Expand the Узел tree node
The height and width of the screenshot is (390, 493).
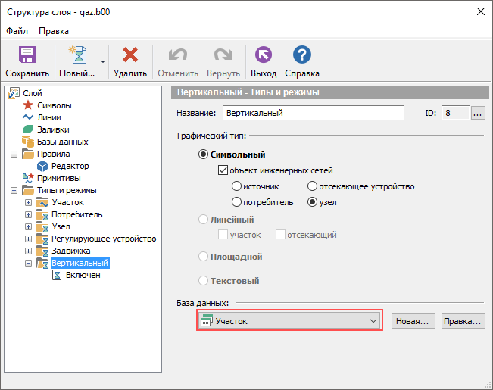point(28,226)
